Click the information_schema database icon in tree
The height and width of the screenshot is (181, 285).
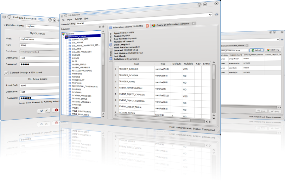[x=66, y=37]
